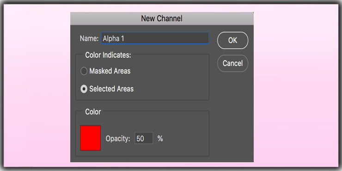Select the Masked Areas radio button
The height and width of the screenshot is (171, 342).
click(x=84, y=71)
